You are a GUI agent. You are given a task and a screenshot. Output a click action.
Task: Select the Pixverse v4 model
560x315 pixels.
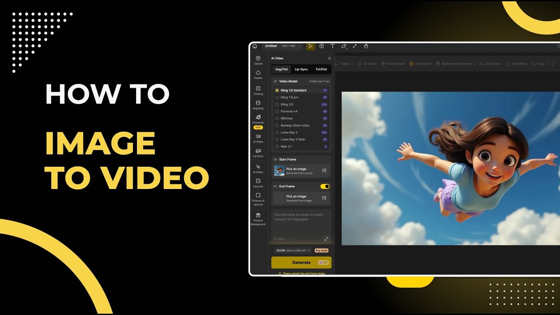click(x=301, y=112)
